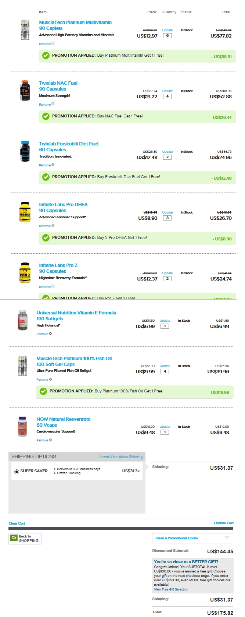Click remove X icon for Vitamin E Formula
Screen dimensions: 245x617
50,334
